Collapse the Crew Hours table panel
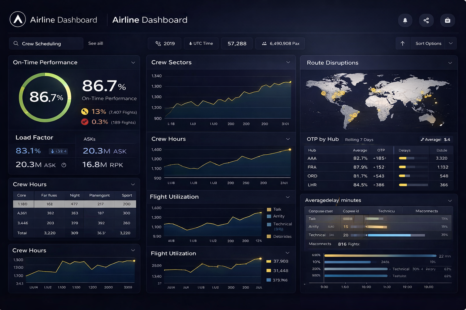This screenshot has height=310, width=466. 133,184
